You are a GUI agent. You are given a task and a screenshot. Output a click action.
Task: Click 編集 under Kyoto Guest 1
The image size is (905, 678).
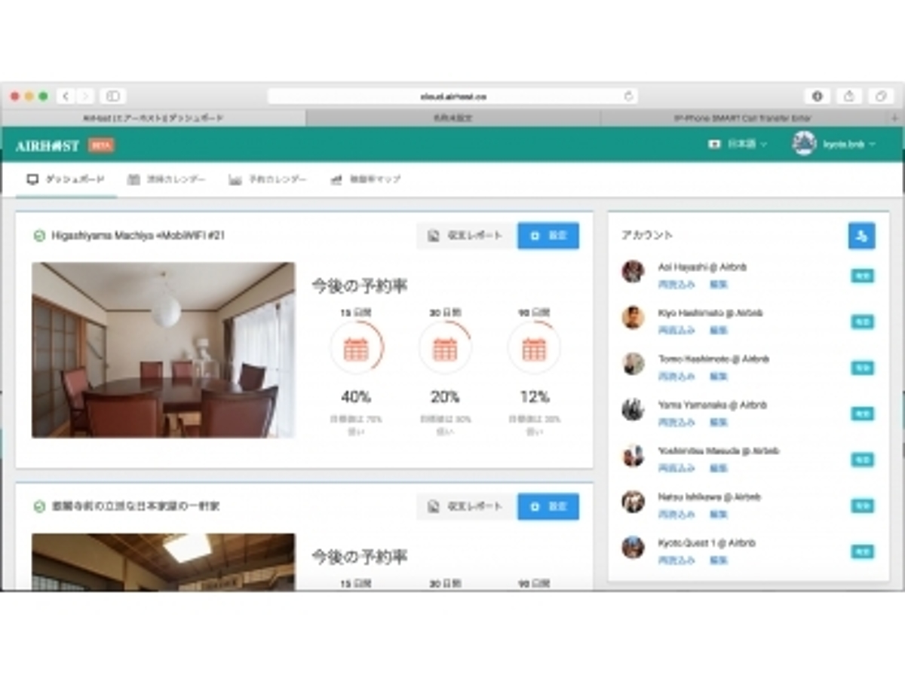click(718, 560)
